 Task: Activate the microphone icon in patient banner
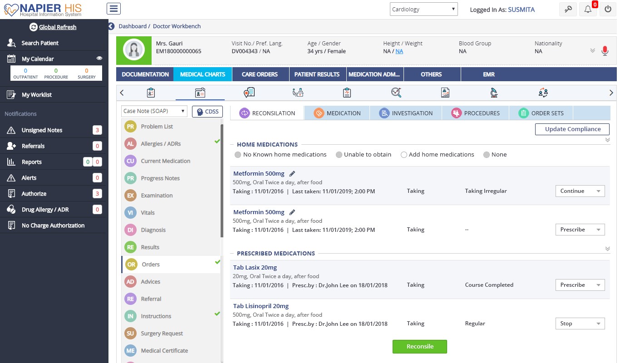(x=605, y=51)
